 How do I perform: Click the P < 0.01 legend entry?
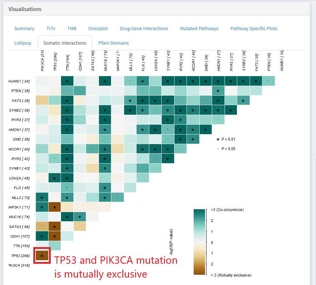tap(226, 139)
